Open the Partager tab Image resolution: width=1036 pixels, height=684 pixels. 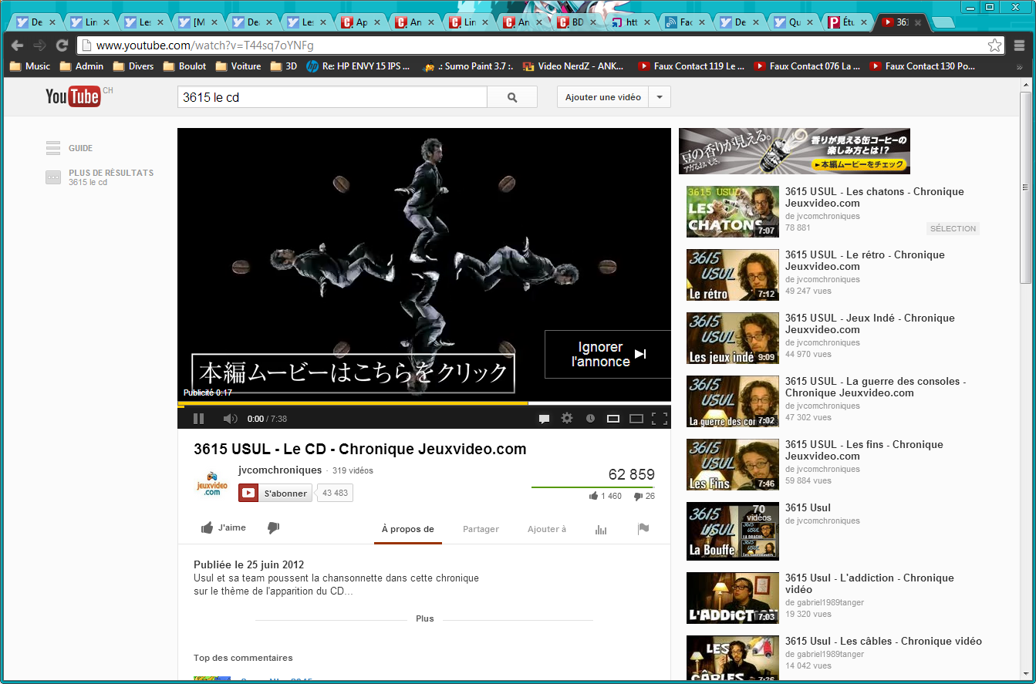(x=481, y=529)
